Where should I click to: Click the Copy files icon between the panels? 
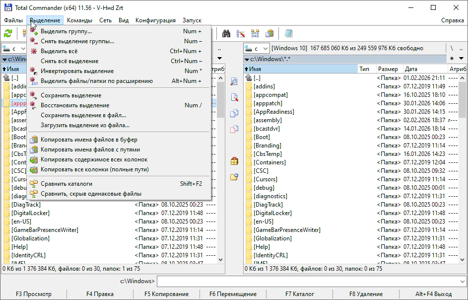tap(234, 113)
